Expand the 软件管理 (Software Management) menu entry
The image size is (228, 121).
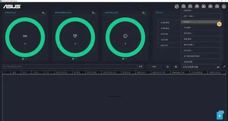point(201,33)
